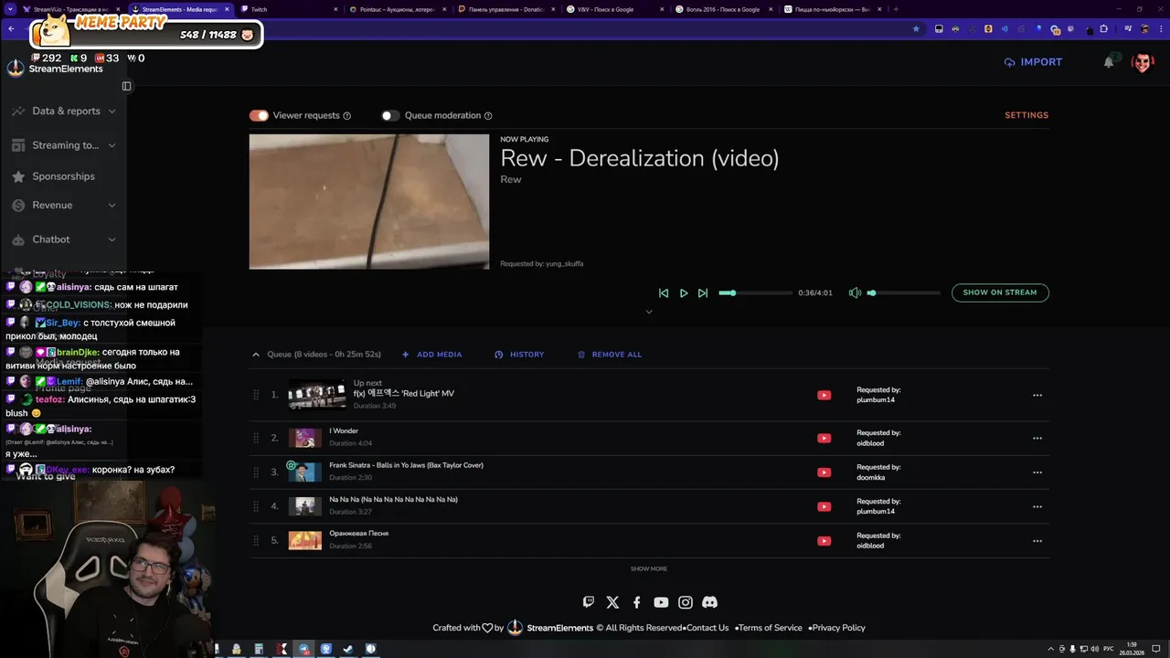
Task: Click the info icon beside Viewer requests
Action: [x=347, y=116]
